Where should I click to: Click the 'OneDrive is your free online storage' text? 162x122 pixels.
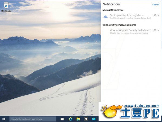(x=130, y=18)
